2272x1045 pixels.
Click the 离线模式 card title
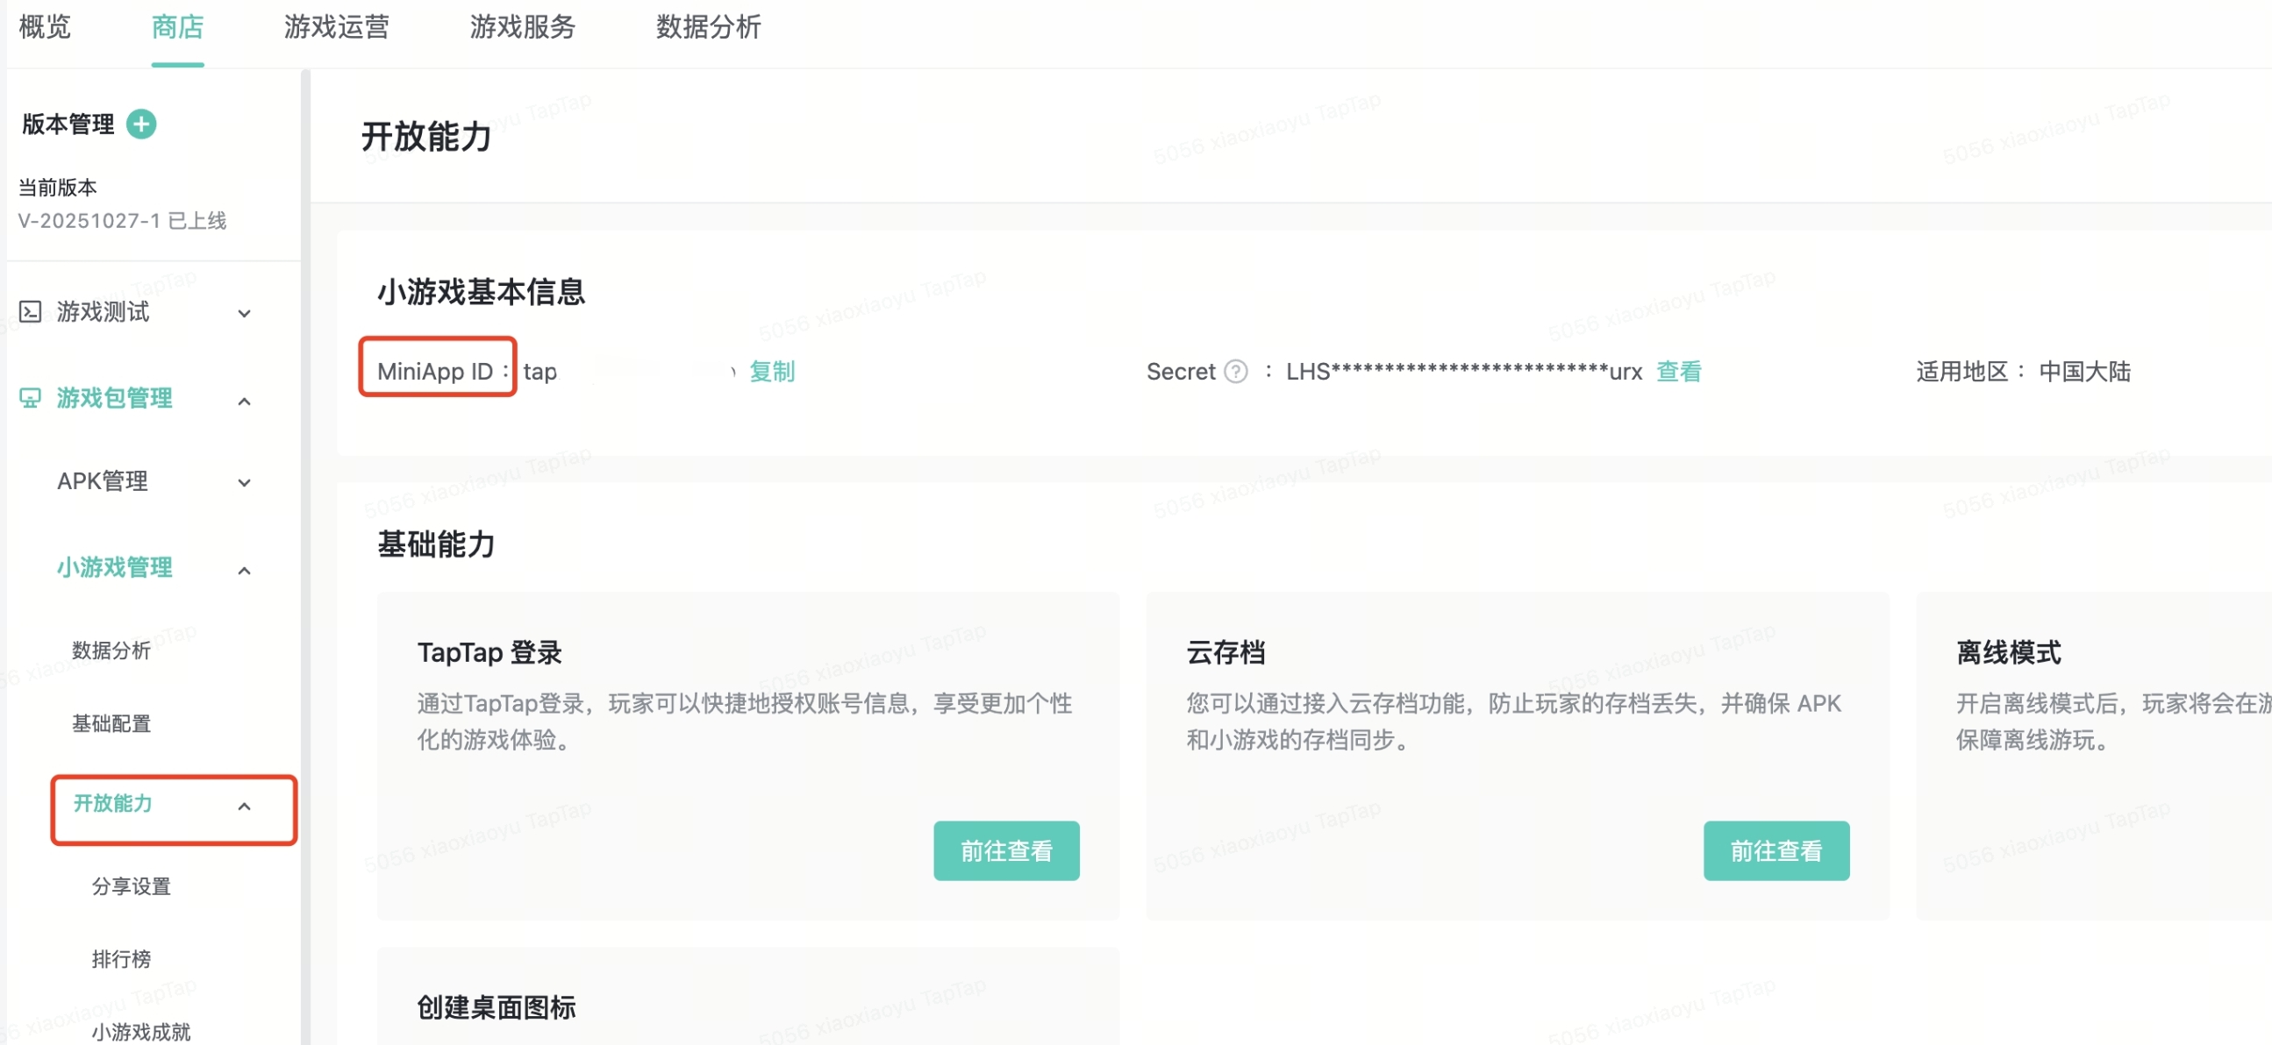click(x=2008, y=653)
